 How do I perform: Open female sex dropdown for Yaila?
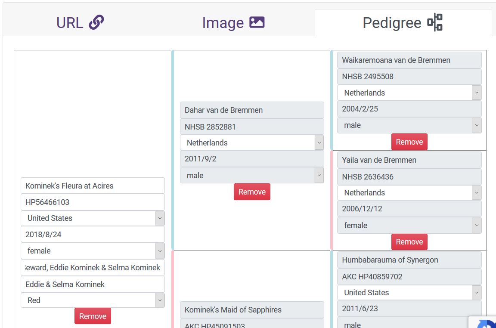coord(409,226)
